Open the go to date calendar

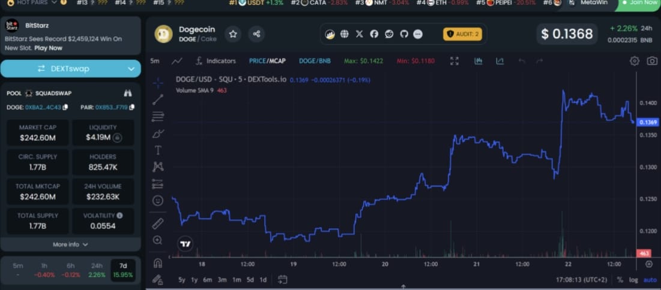(x=282, y=279)
